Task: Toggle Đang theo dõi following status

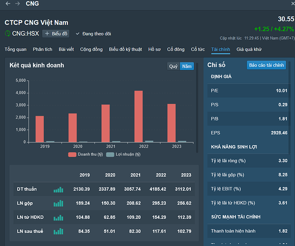Action: (x=93, y=33)
